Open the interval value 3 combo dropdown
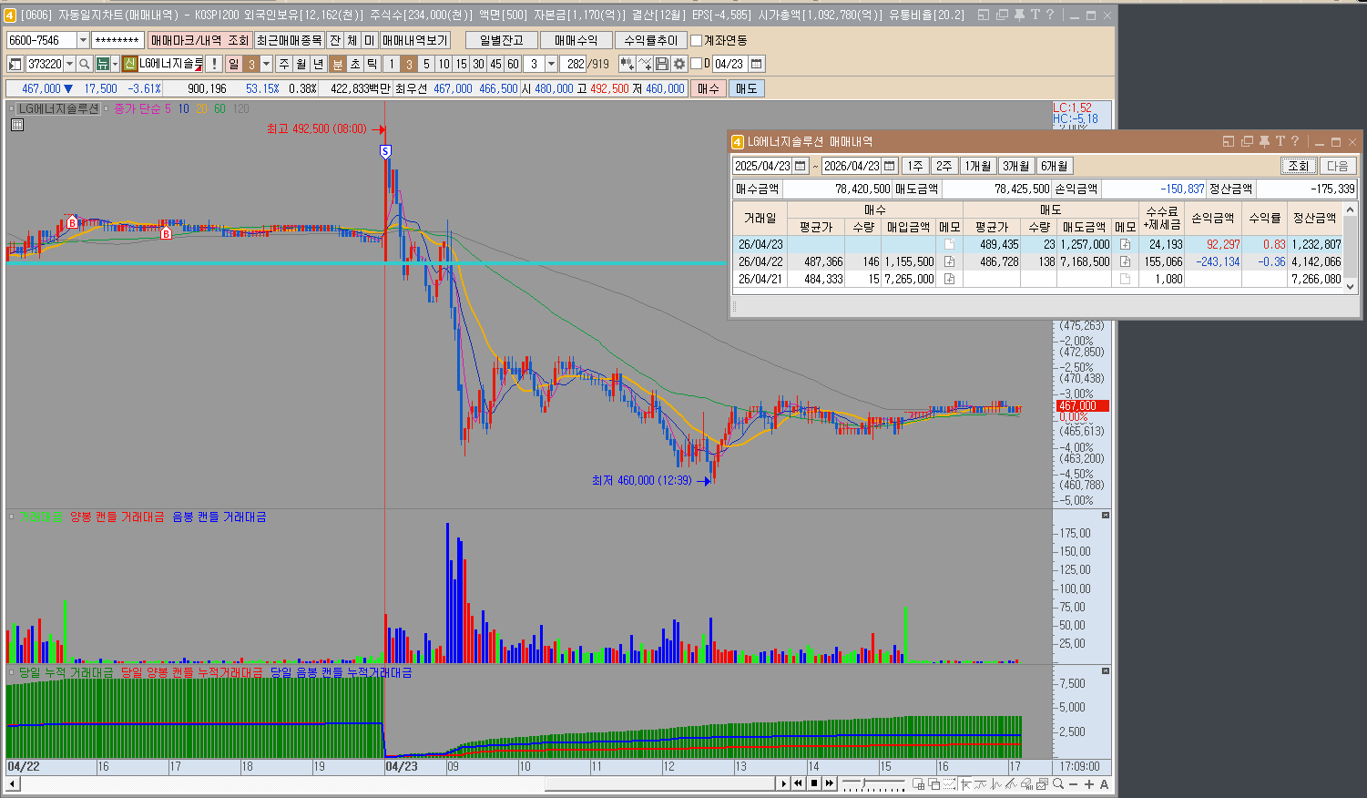This screenshot has height=798, width=1367. [x=551, y=64]
